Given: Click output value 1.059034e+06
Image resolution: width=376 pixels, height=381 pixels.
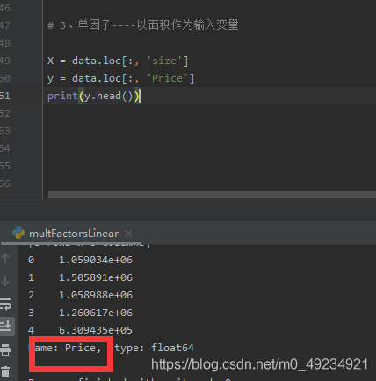Looking at the screenshot, I should point(96,260).
